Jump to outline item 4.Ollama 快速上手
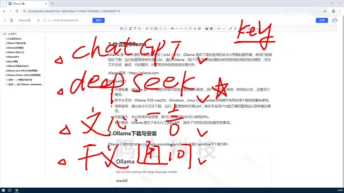 click(x=15, y=53)
